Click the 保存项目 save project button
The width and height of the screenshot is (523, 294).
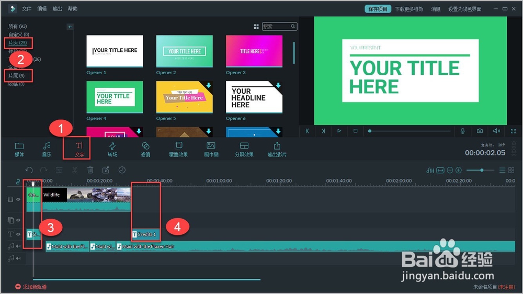pos(378,9)
